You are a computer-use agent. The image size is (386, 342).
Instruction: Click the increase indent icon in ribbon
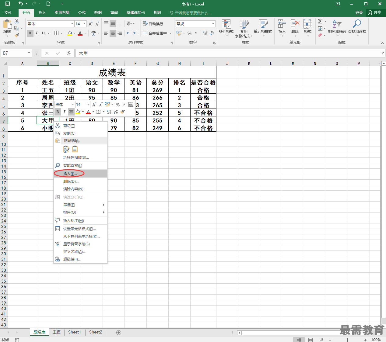pos(136,33)
